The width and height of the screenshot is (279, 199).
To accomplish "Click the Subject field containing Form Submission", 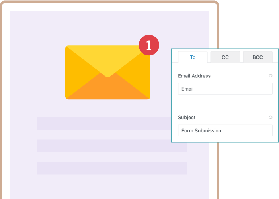I will tap(225, 130).
